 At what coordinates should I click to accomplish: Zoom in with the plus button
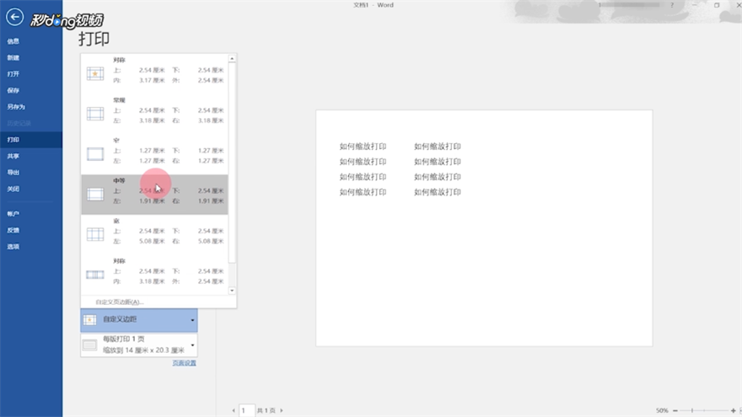[733, 410]
